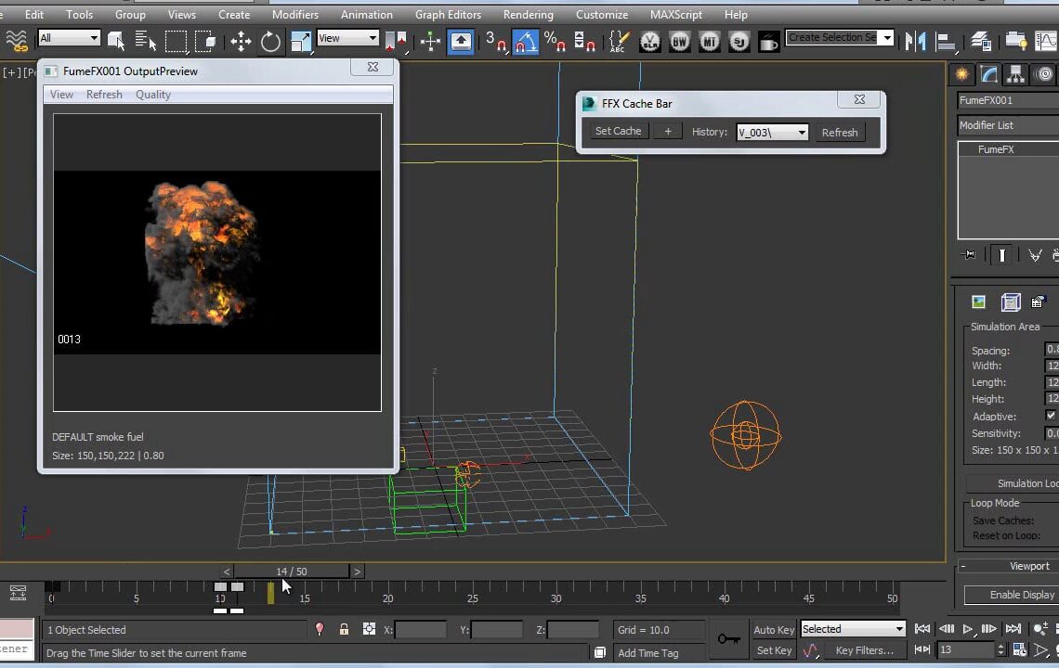Open the Rendering menu
1059x668 pixels.
click(528, 14)
